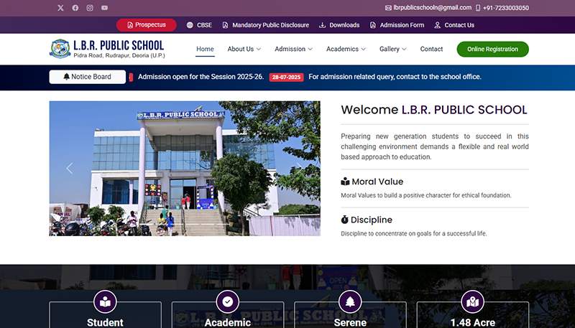Screen dimensions: 575x328
Task: Click the L.B.R. Public School logo
Action: point(106,49)
